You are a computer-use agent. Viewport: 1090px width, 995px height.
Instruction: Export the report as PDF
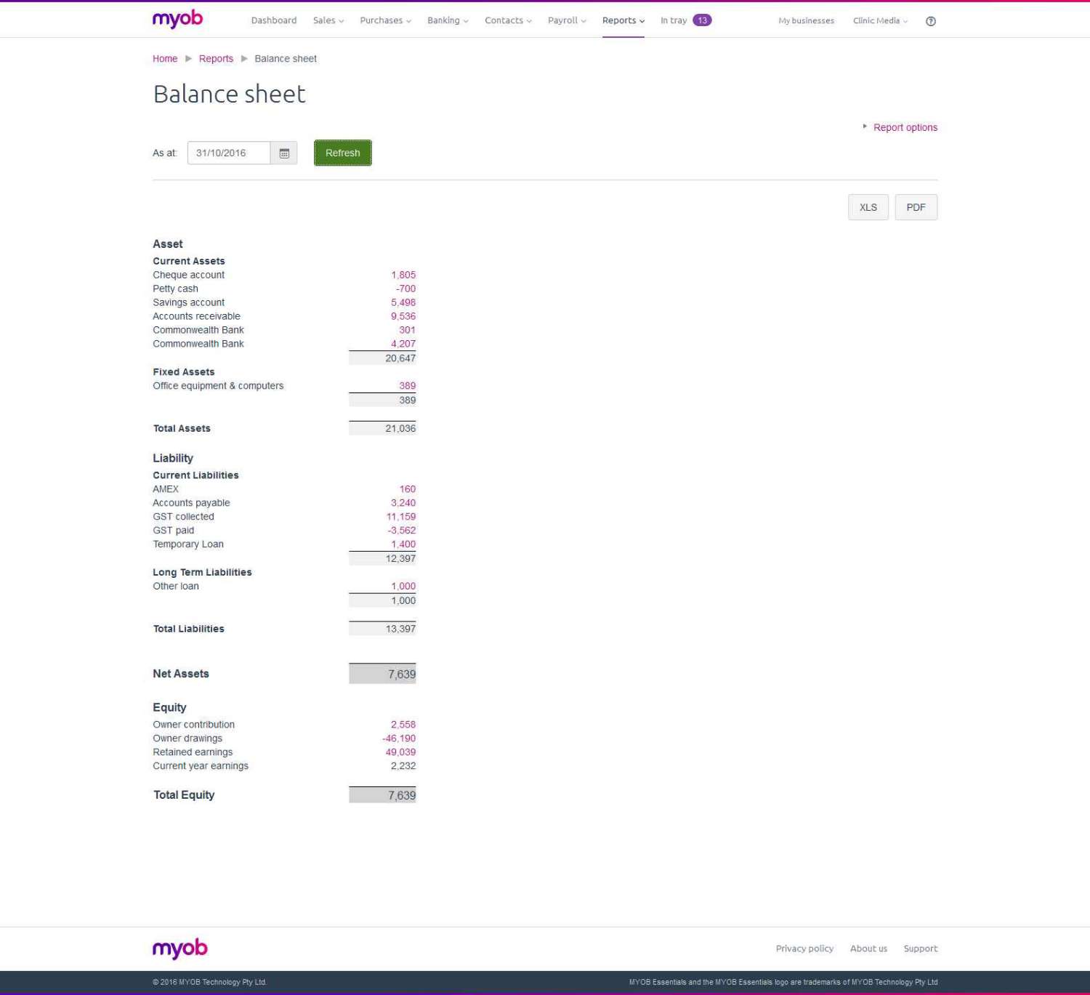coord(916,207)
